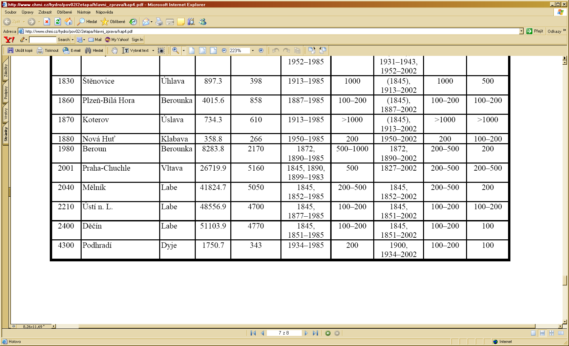Expand Yahoo Search options dropdown
Screen dimensions: 569x346
click(72, 40)
